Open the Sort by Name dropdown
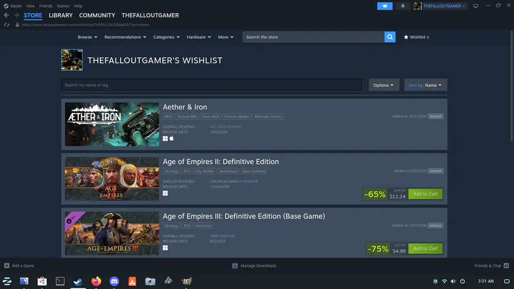 (425, 85)
